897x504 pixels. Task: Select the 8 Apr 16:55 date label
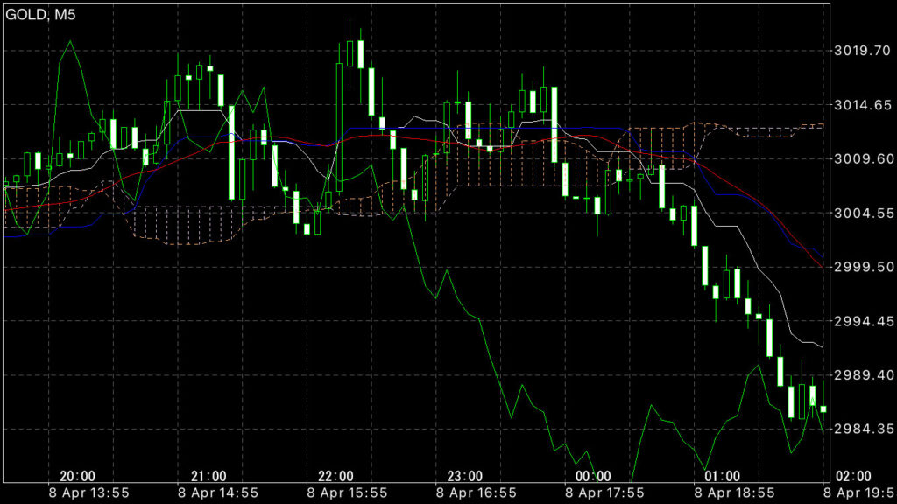coord(476,493)
